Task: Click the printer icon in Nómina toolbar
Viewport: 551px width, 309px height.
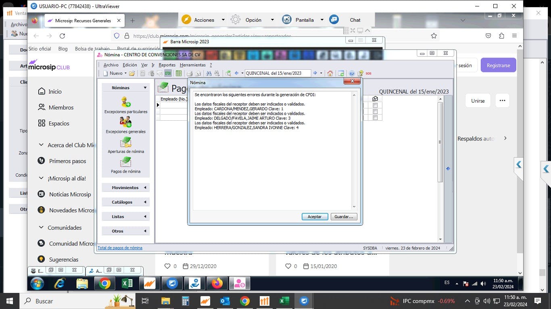Action: click(189, 73)
